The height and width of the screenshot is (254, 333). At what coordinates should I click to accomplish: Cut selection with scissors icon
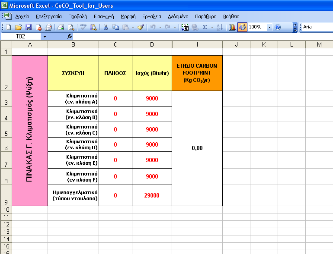pos(106,27)
